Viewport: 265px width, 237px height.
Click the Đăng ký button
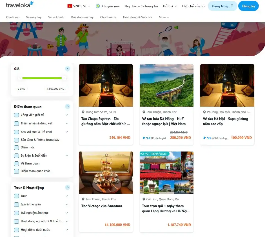coord(248,6)
